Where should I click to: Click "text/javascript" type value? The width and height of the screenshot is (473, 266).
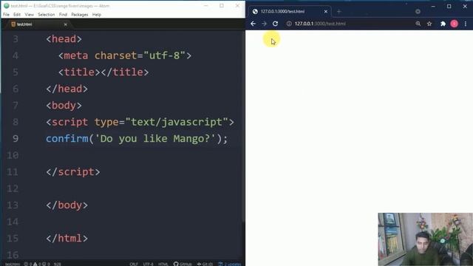[177, 122]
